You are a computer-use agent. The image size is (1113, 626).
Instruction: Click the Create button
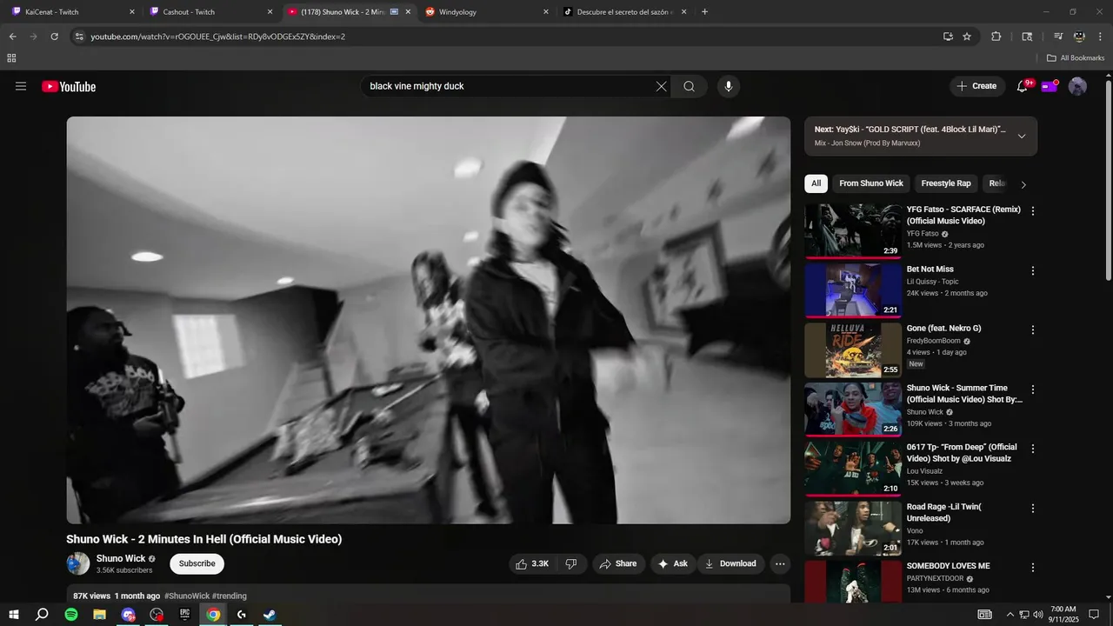(976, 86)
